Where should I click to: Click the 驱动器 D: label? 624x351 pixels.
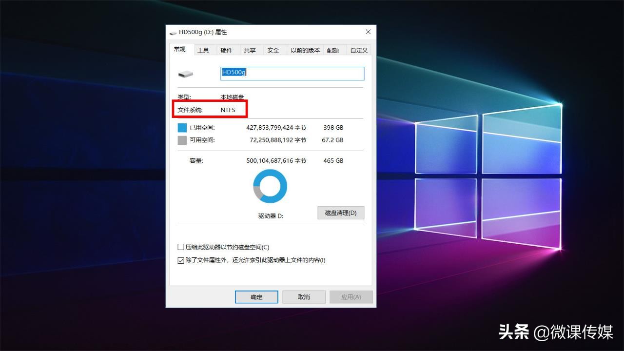pos(271,216)
